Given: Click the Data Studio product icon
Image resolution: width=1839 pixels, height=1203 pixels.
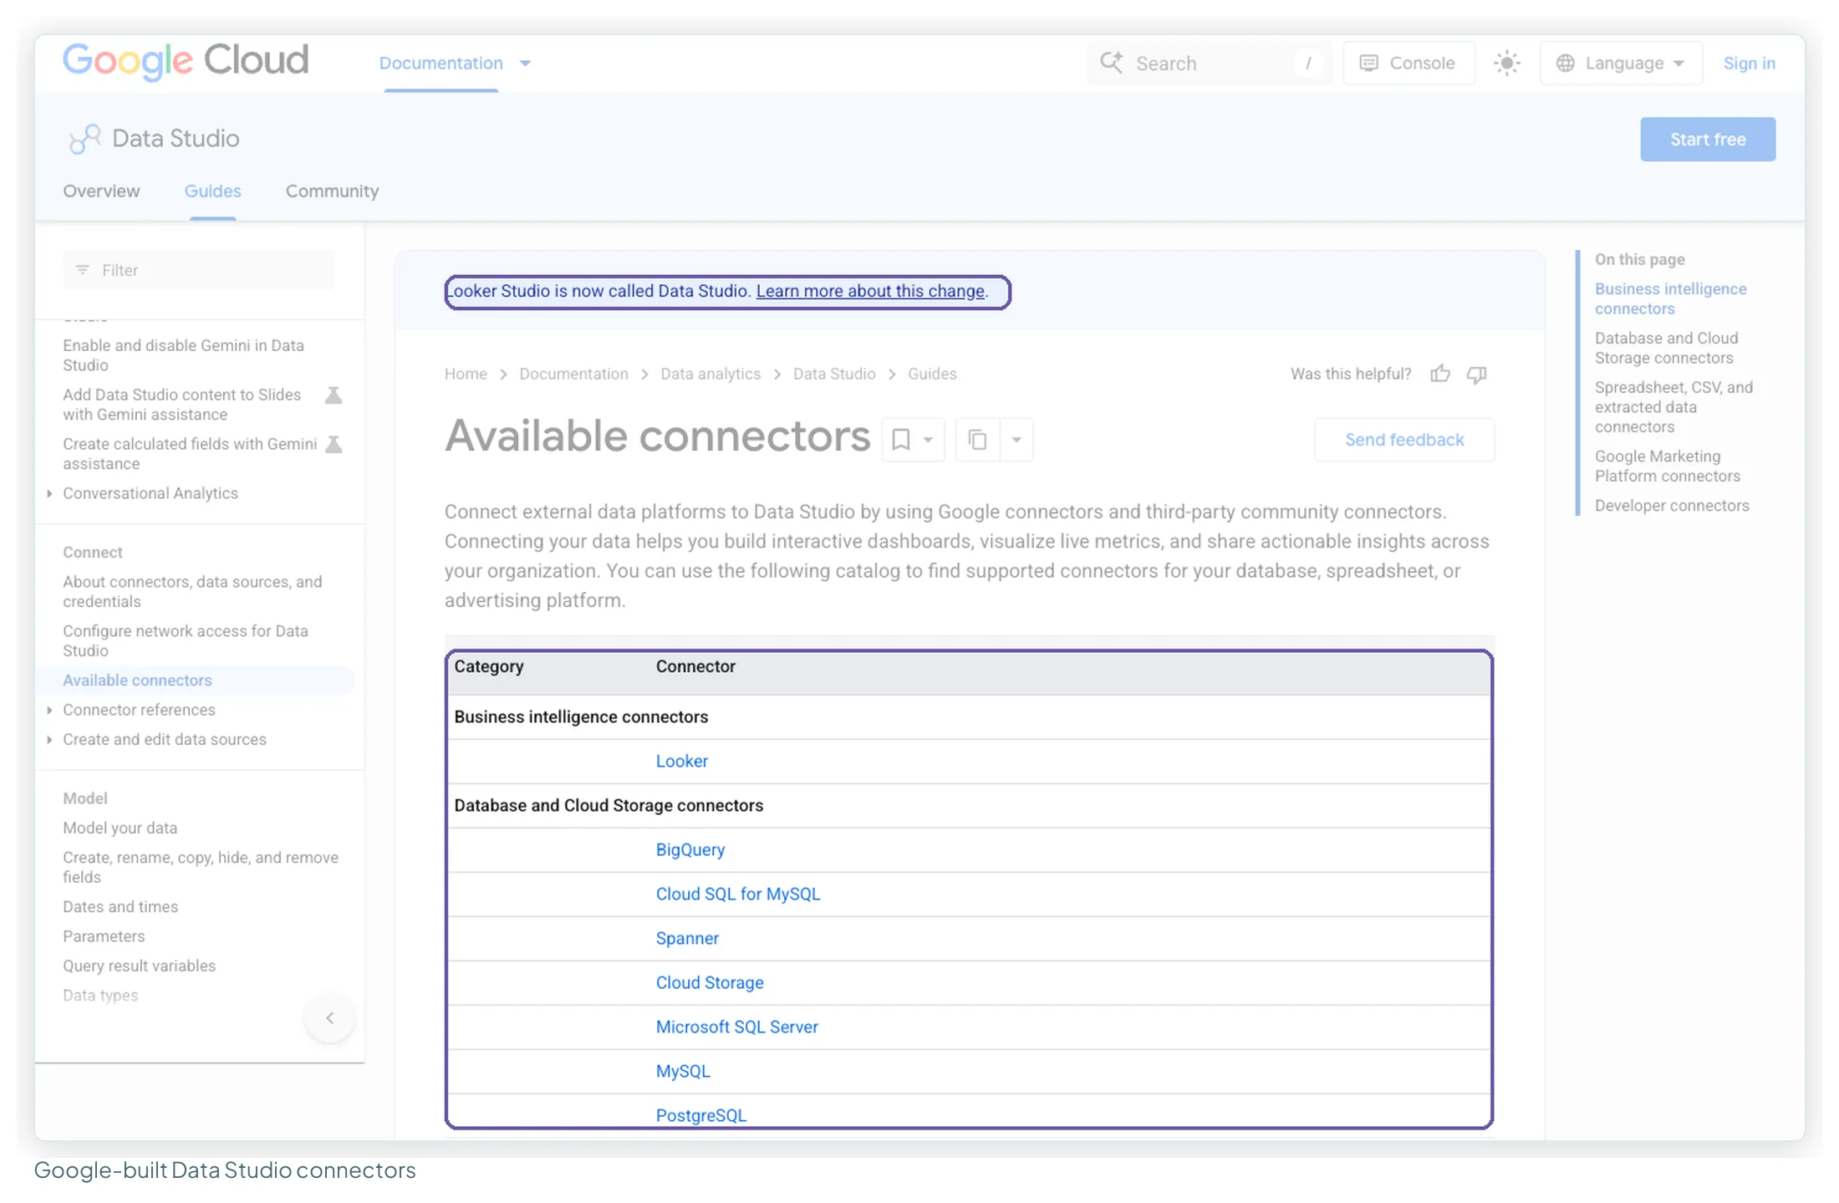Looking at the screenshot, I should 84,139.
